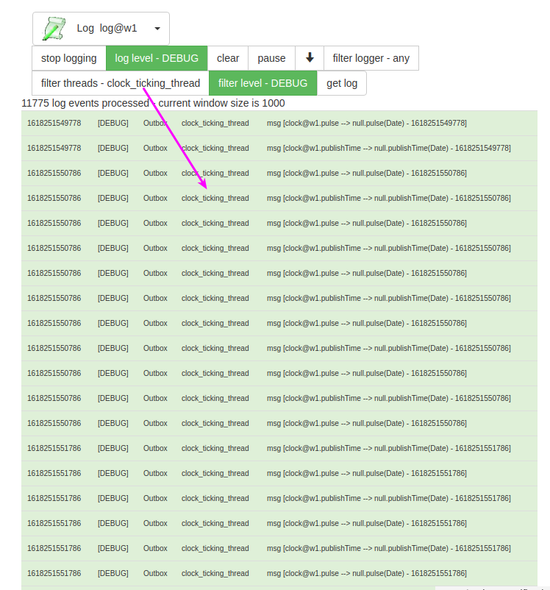Click message clock@w1.pulse - 1618251549778
Screen dimensions: 550x590
pos(367,123)
